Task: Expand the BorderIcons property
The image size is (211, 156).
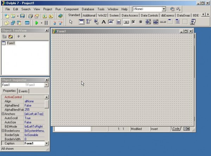Action: click(x=3, y=130)
